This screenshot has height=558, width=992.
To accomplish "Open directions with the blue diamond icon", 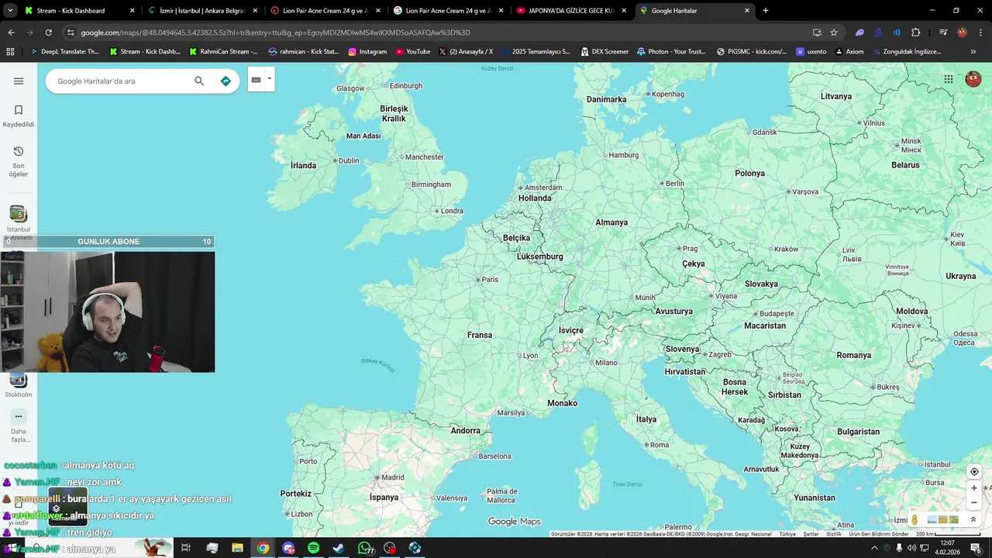I will coord(226,81).
